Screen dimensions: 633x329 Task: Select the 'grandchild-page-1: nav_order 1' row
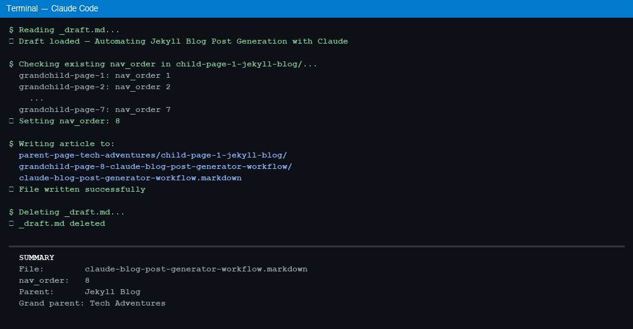point(94,75)
